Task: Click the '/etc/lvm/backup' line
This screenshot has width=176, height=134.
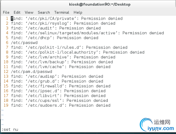Action: 62,62
